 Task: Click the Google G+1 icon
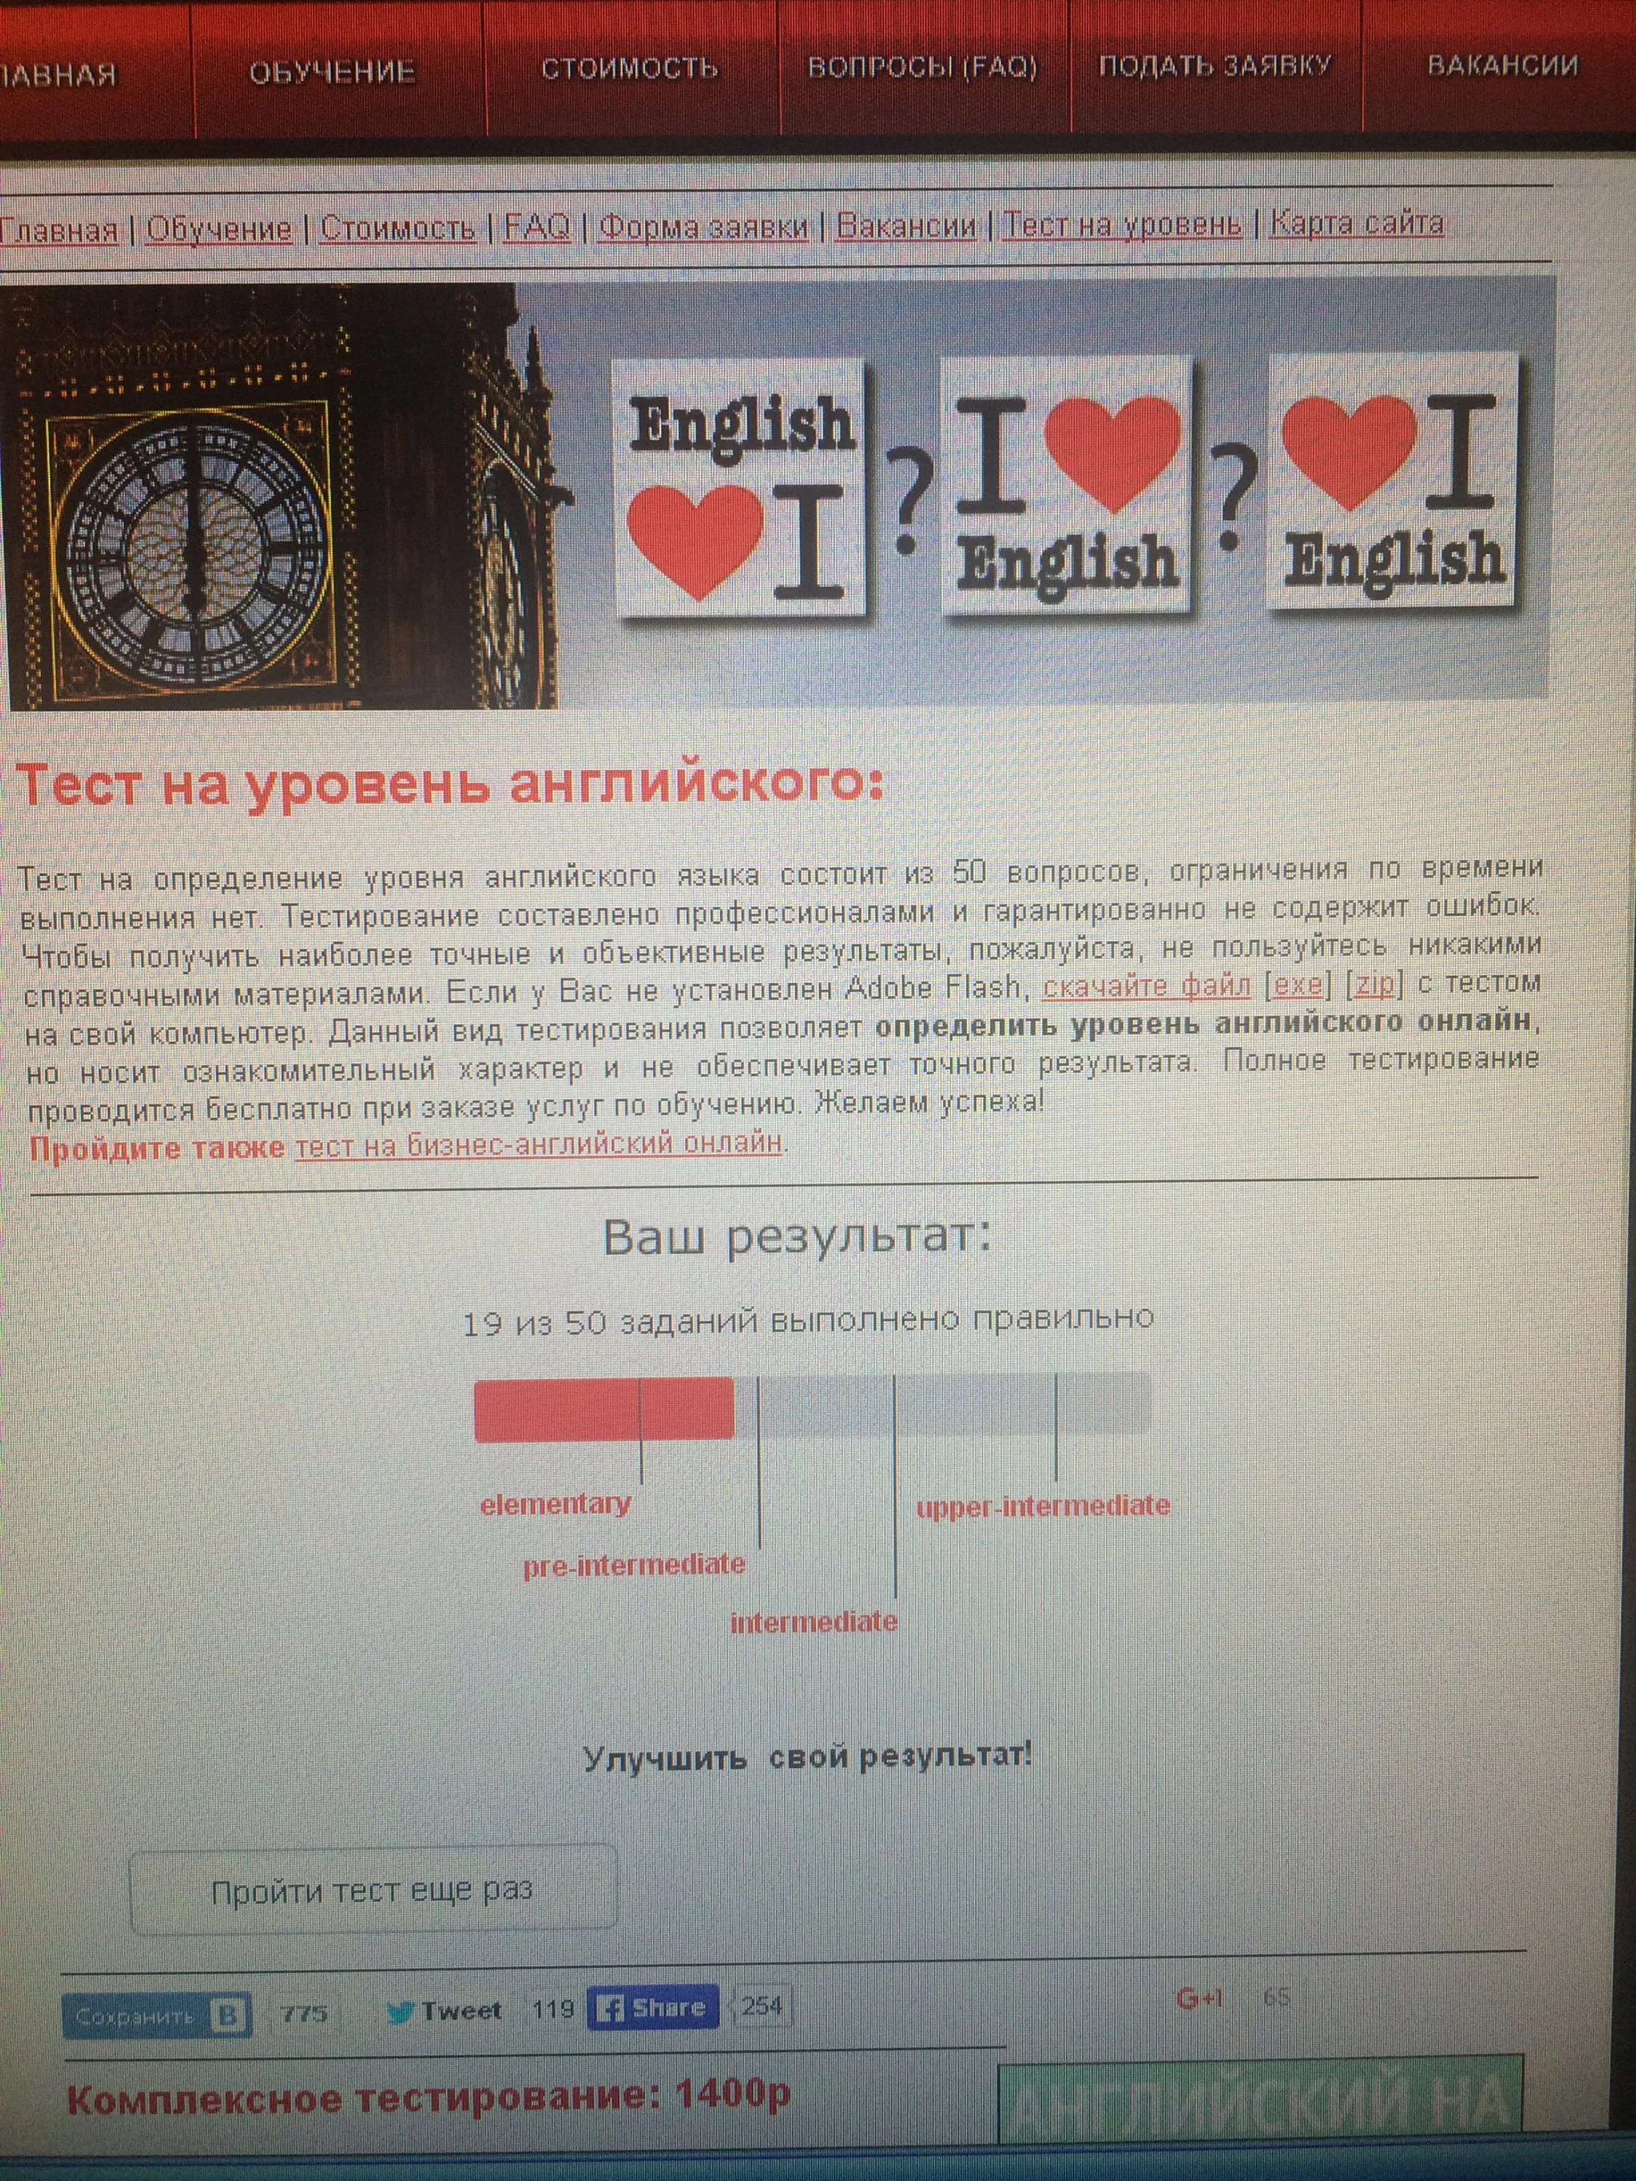click(1199, 1999)
